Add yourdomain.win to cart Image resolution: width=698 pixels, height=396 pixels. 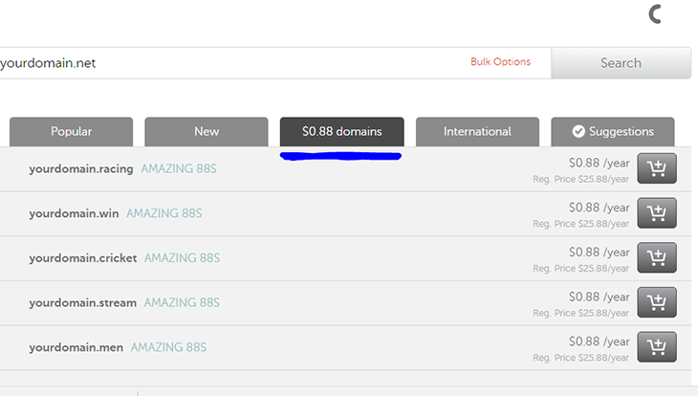657,213
